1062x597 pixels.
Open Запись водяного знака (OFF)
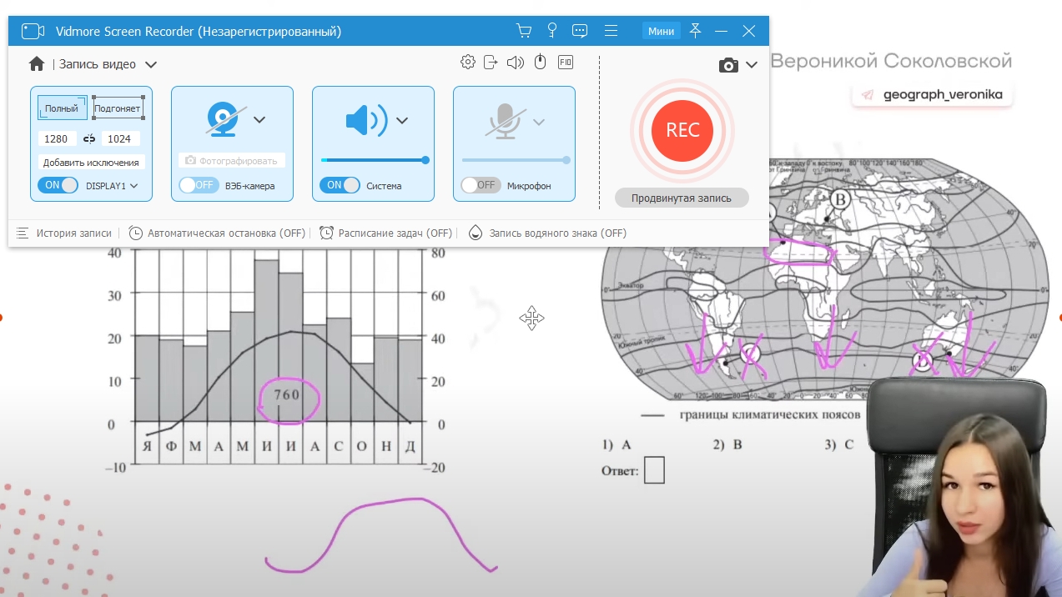point(547,233)
